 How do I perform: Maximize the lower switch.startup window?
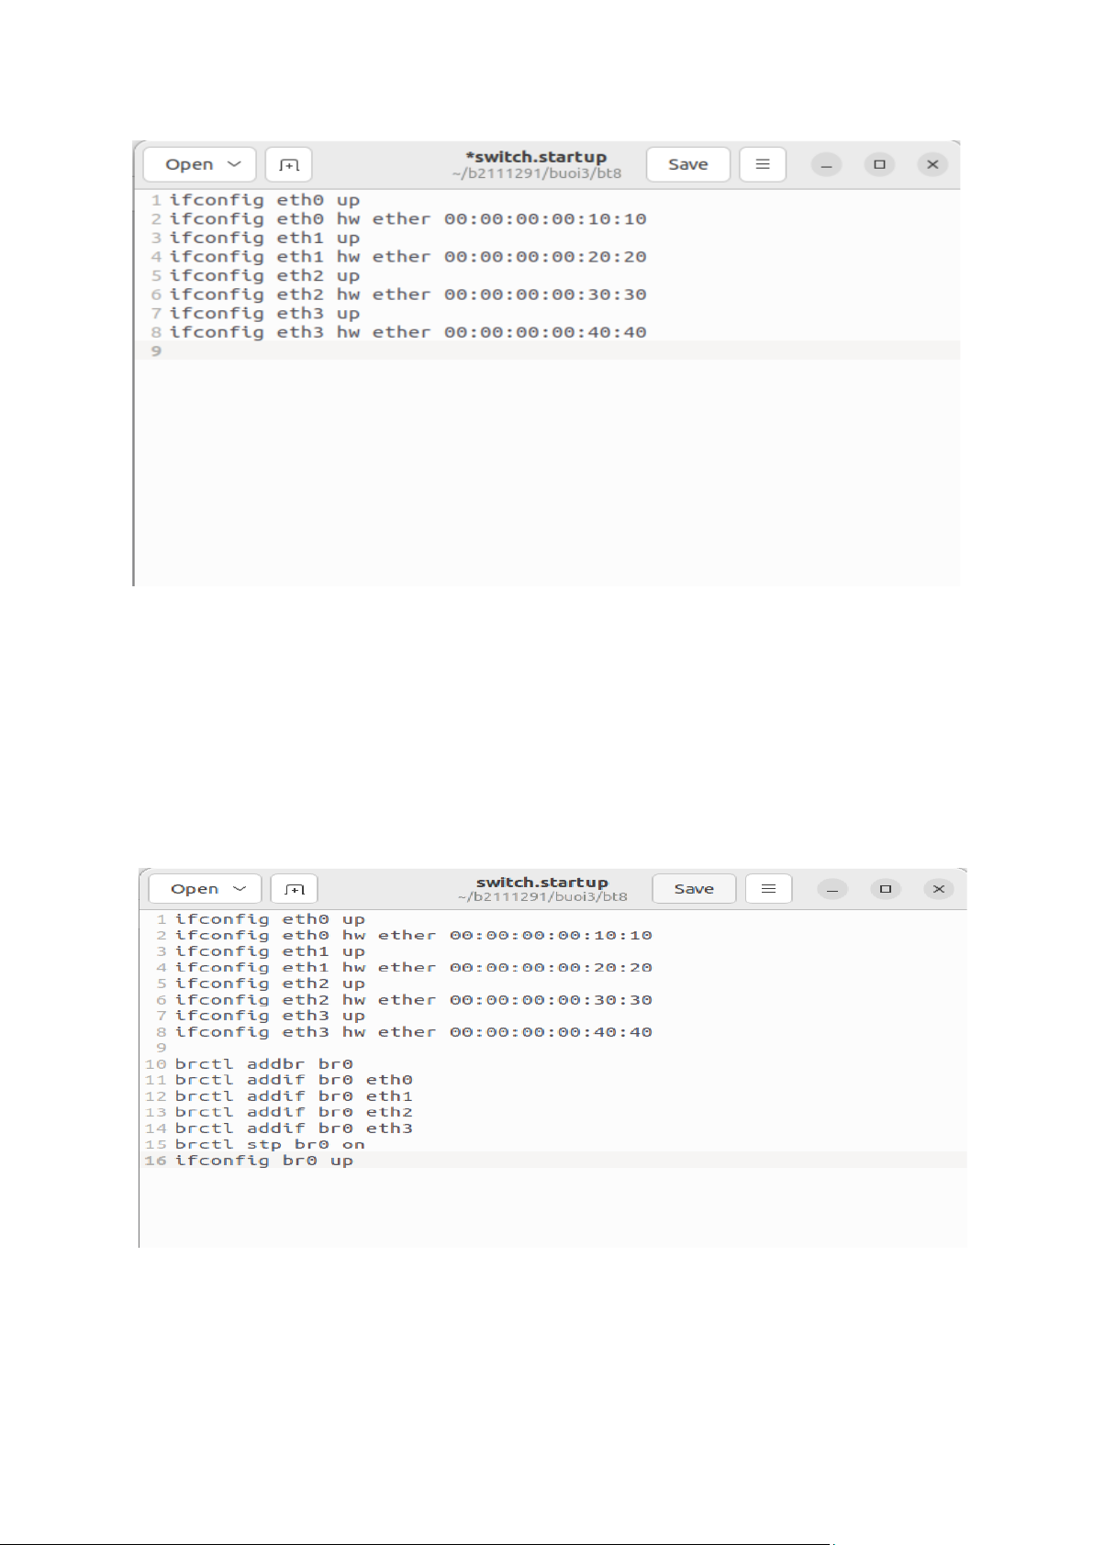pyautogui.click(x=886, y=889)
